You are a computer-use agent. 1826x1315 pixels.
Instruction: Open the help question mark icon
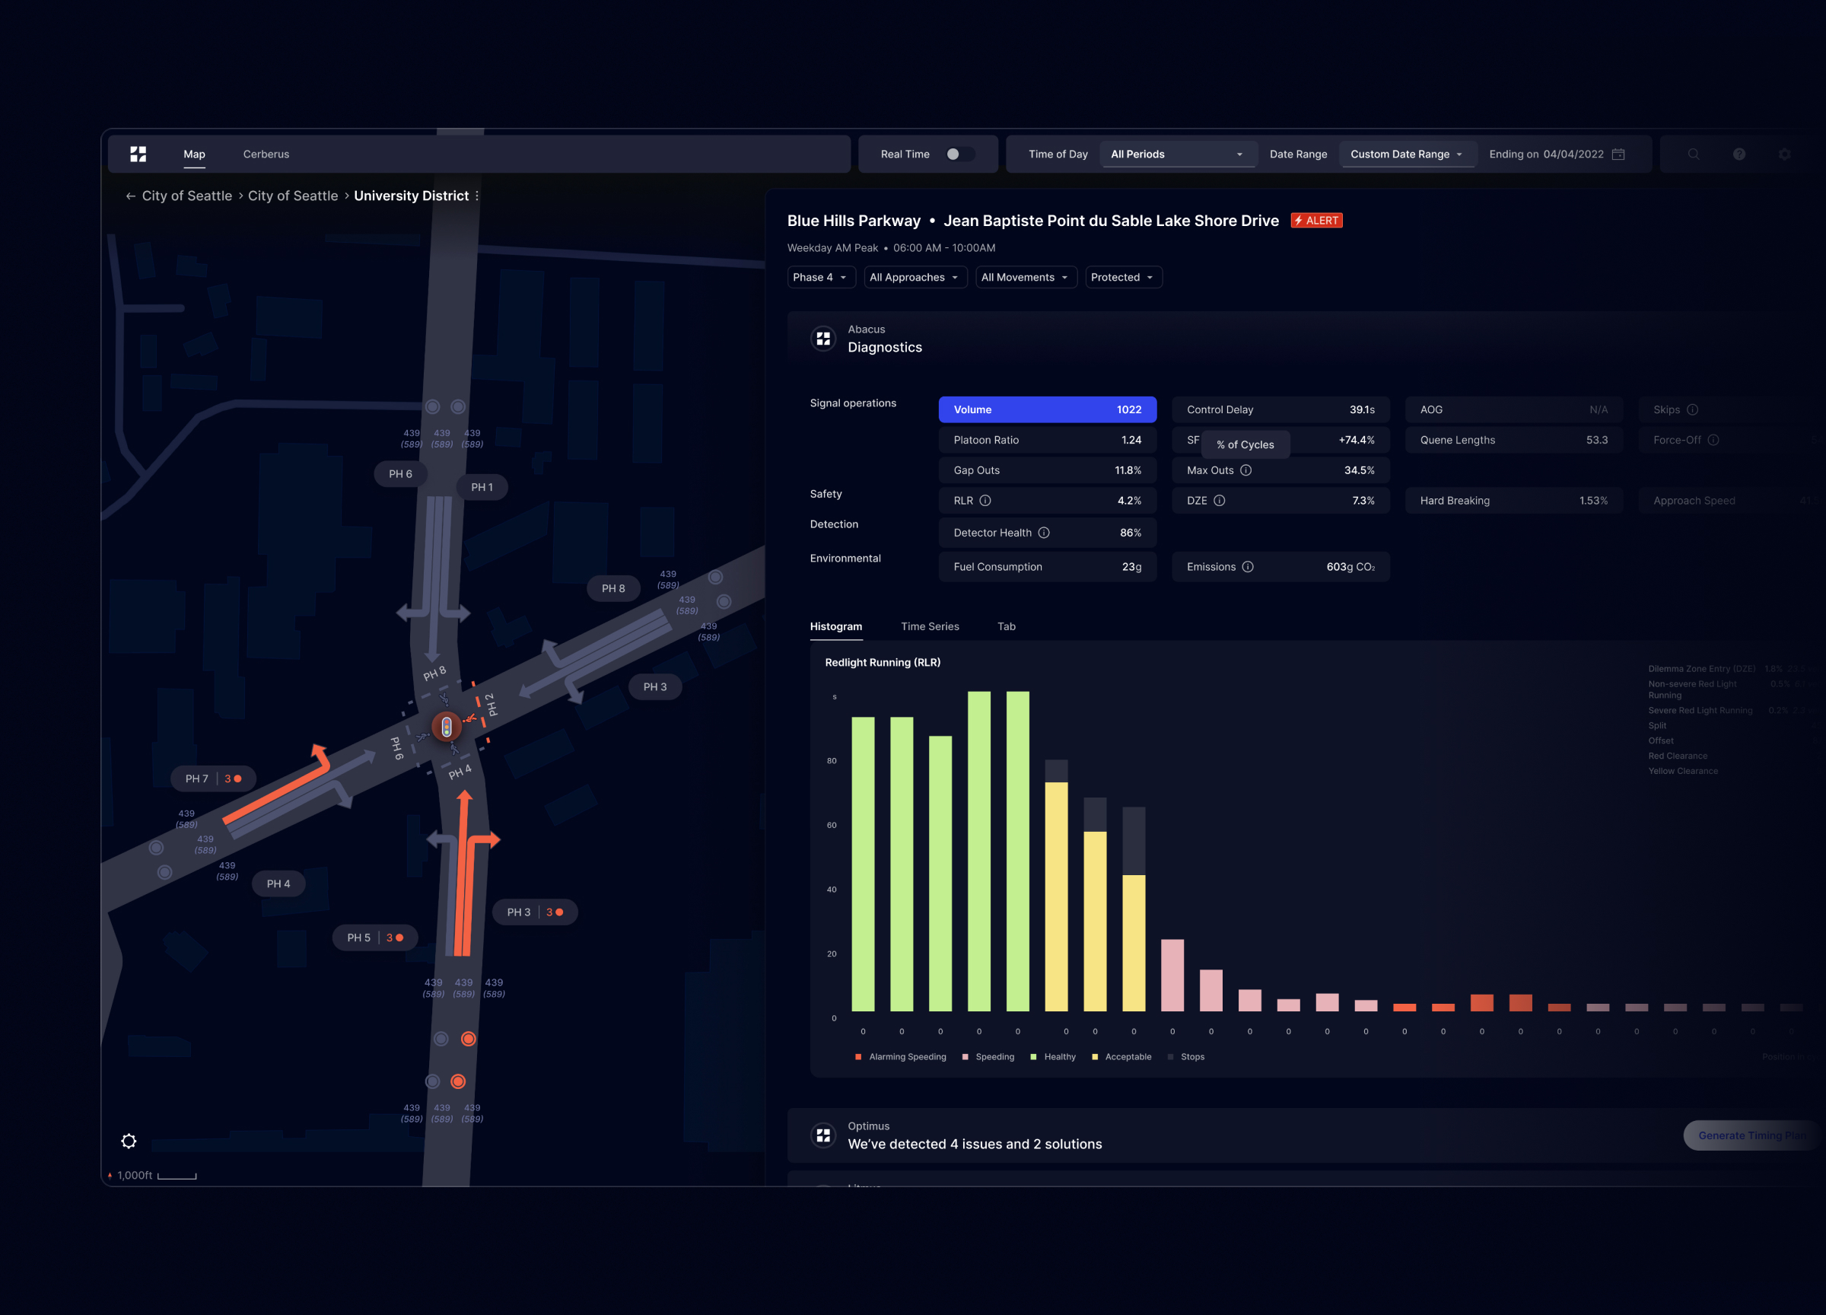(x=1739, y=154)
